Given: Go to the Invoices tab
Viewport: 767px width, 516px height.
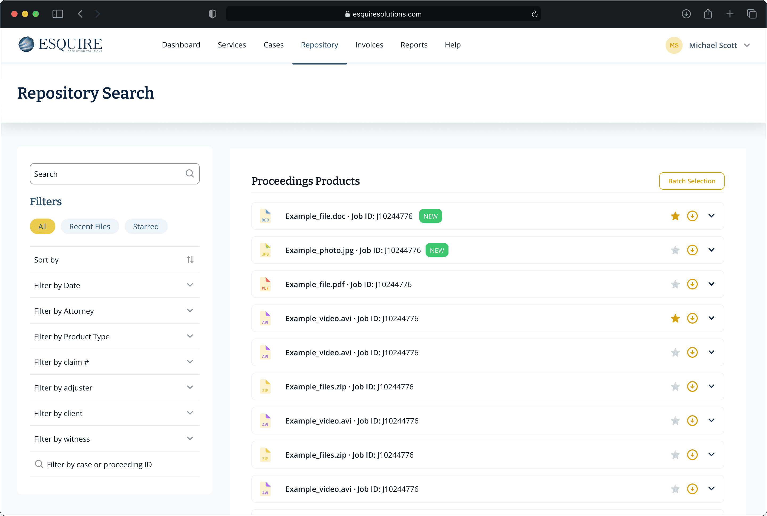Looking at the screenshot, I should [369, 45].
